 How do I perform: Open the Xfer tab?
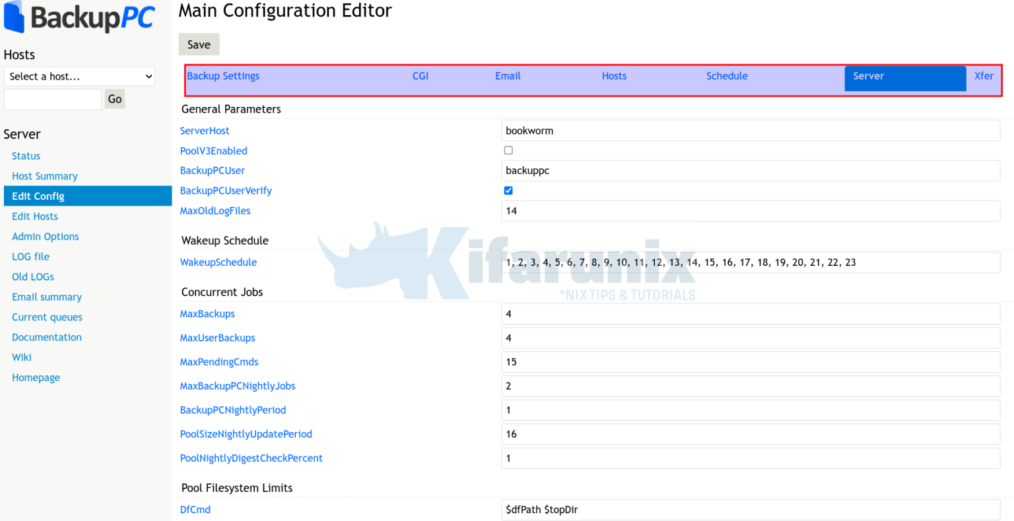tap(984, 76)
